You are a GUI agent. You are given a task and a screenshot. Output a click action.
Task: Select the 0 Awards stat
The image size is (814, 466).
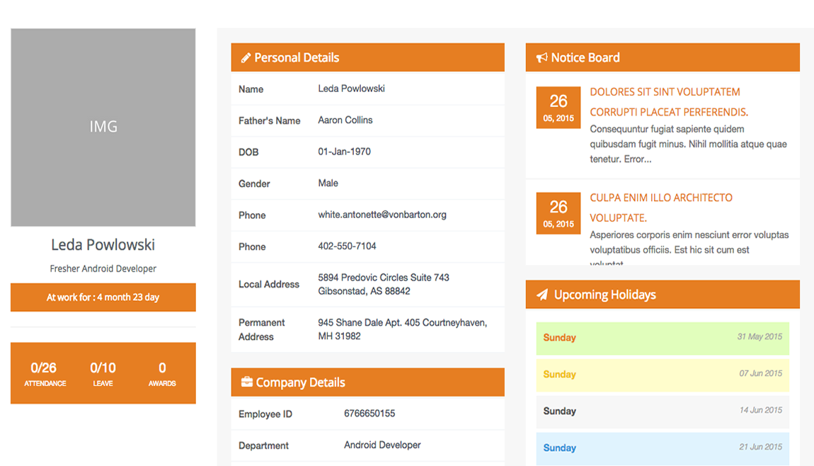click(x=162, y=373)
